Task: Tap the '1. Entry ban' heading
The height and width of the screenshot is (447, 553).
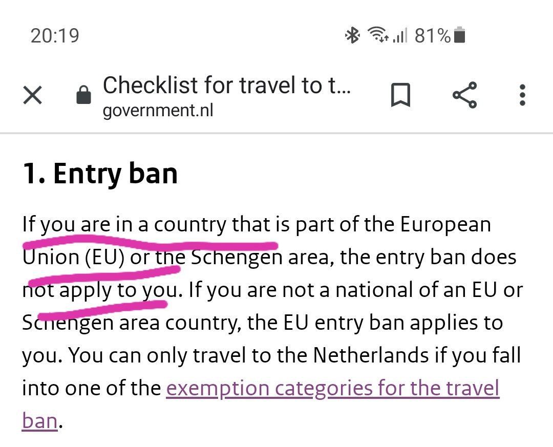Action: (100, 173)
